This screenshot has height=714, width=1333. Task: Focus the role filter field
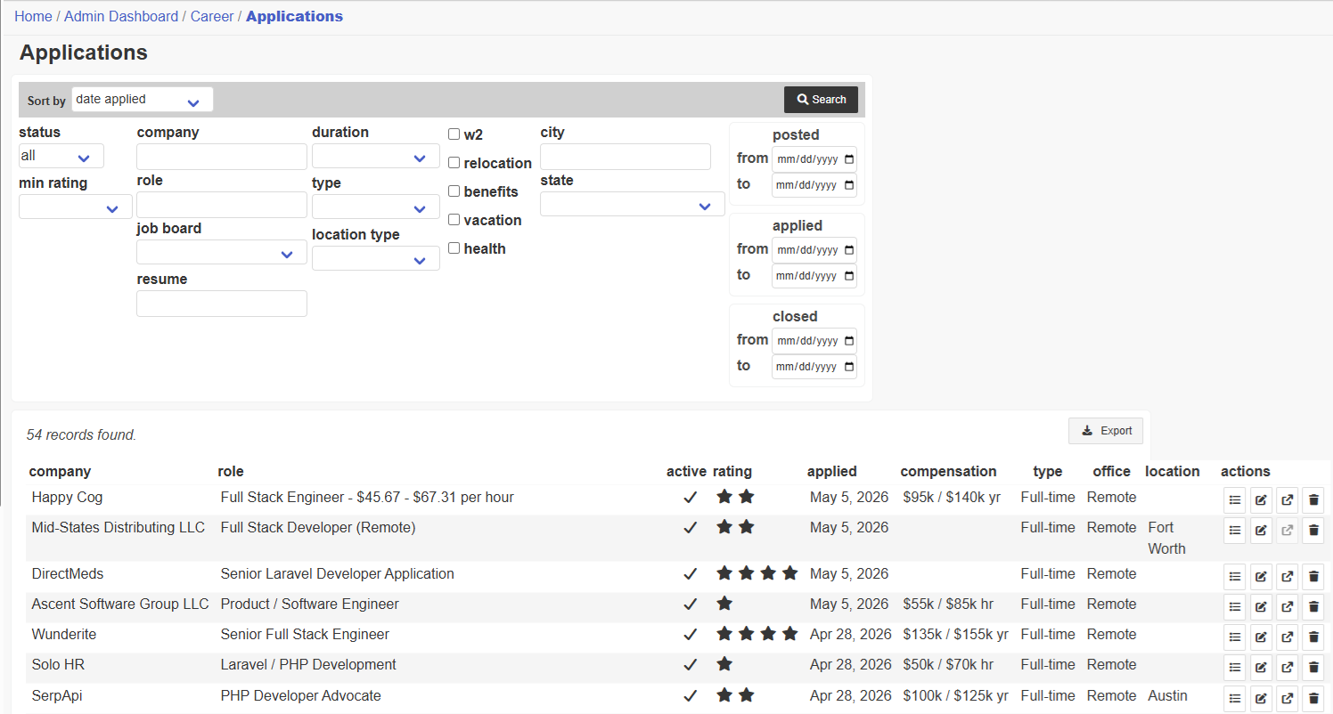pos(222,205)
